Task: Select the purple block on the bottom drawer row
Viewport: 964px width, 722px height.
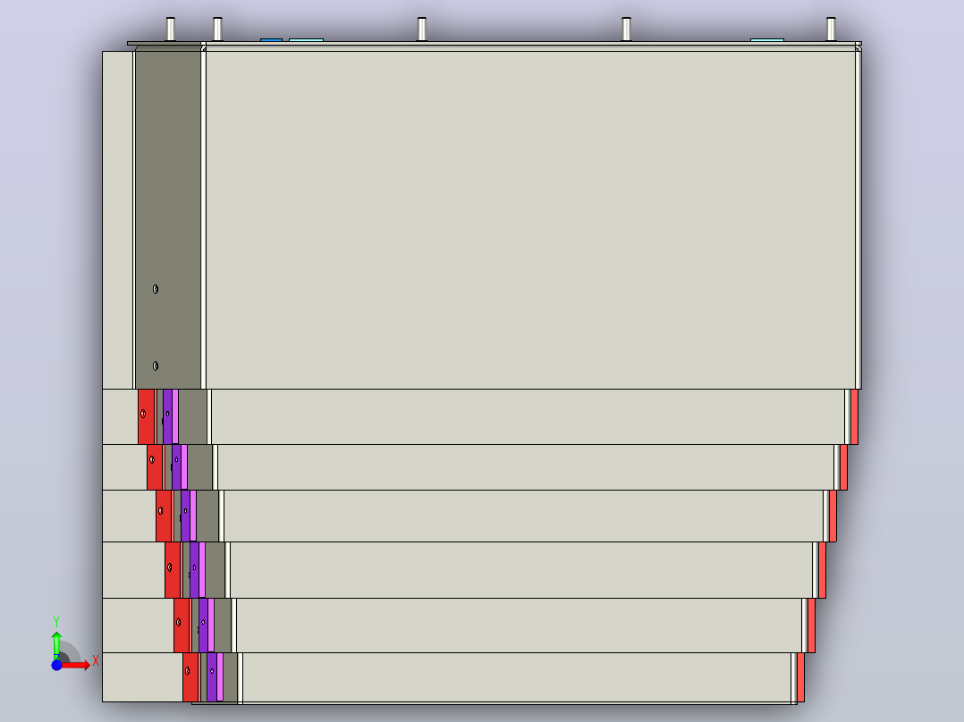Action: tap(212, 677)
